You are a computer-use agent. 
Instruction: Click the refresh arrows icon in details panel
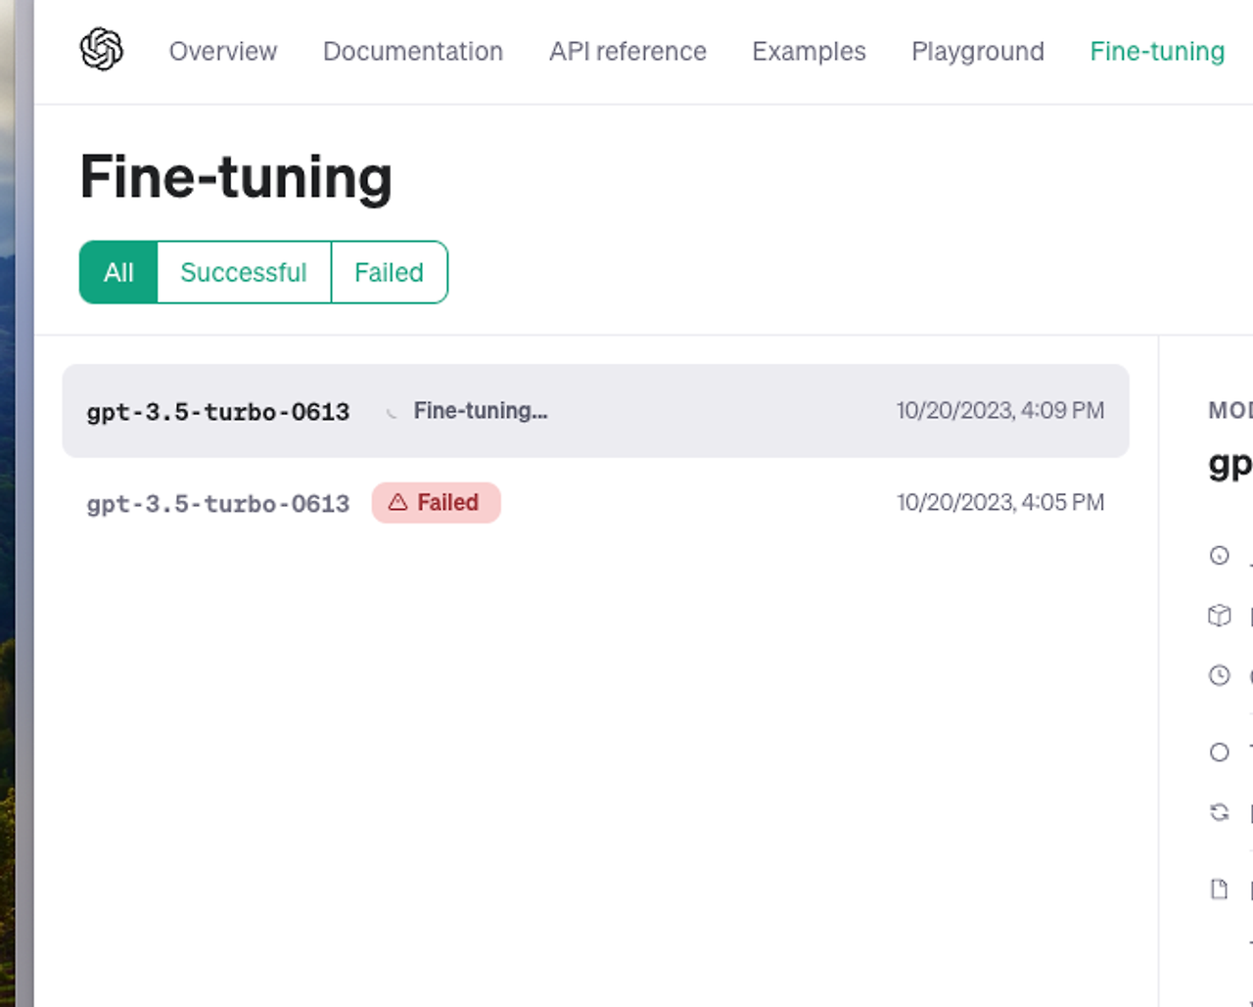click(1219, 812)
